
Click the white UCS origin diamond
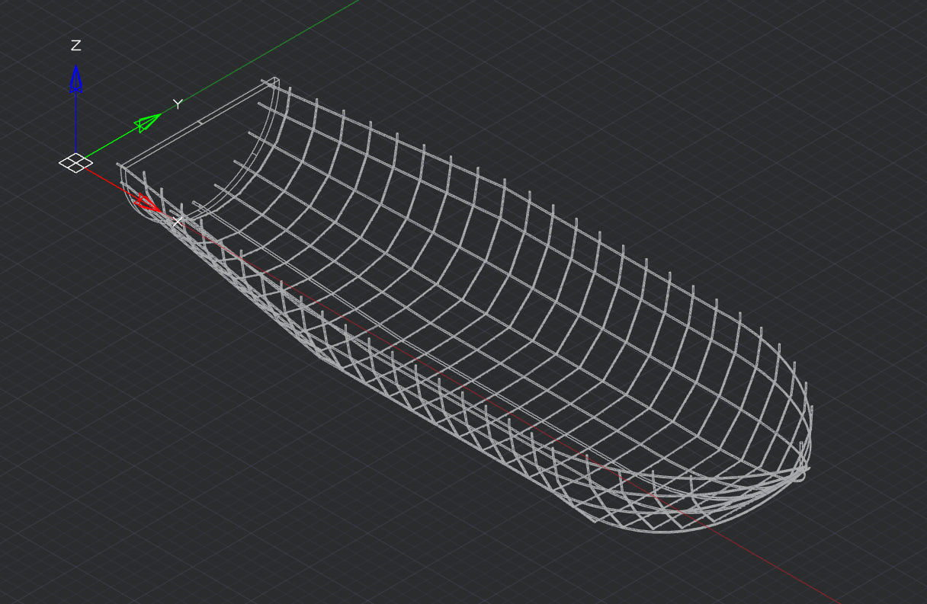click(75, 162)
